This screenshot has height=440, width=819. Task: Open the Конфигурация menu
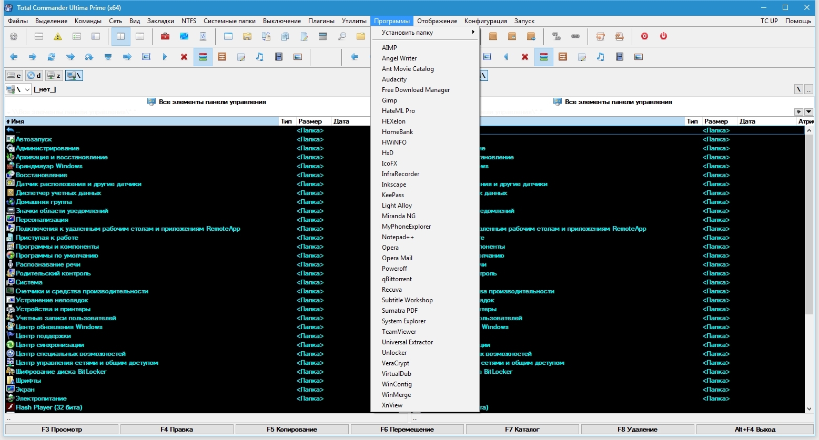[x=486, y=21]
